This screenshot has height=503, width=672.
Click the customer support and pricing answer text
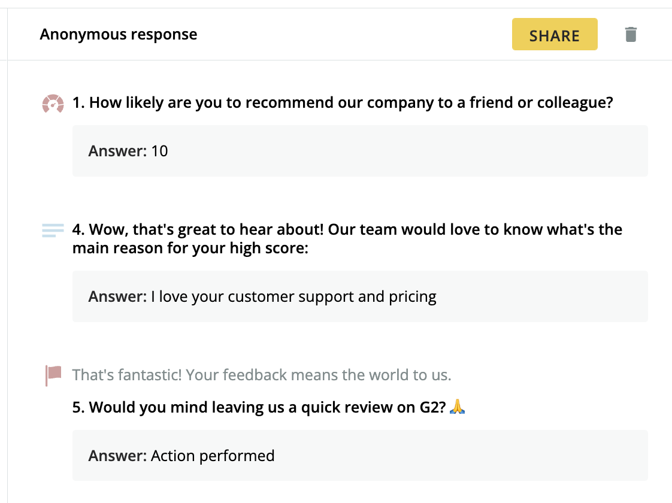tap(293, 296)
